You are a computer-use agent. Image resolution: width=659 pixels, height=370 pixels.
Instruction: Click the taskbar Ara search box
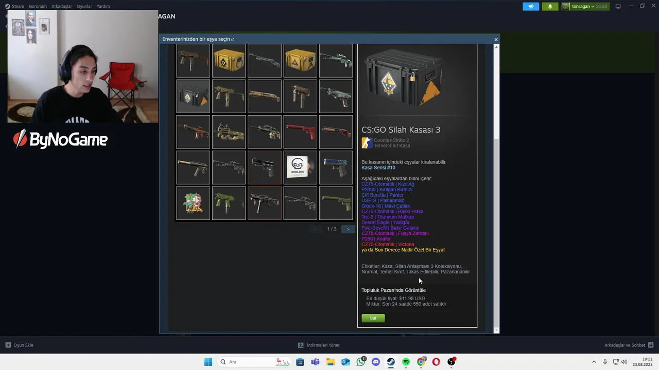click(254, 362)
